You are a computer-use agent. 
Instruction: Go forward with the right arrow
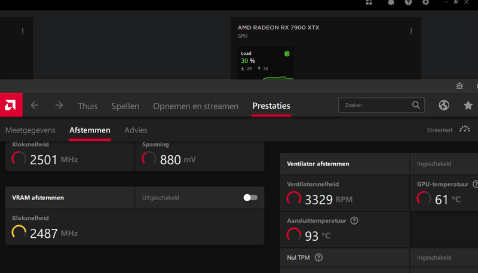pyautogui.click(x=59, y=105)
